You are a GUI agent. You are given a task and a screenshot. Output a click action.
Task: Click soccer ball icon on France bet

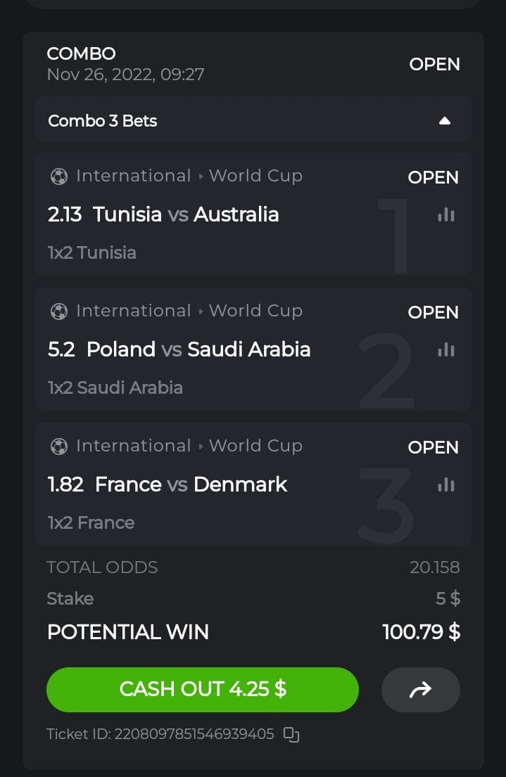click(x=59, y=447)
